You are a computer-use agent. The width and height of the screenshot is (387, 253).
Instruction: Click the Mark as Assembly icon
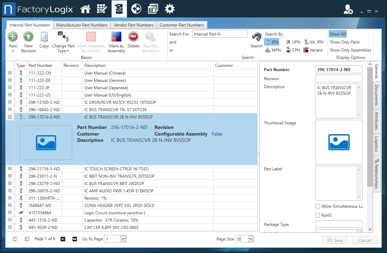(x=116, y=37)
